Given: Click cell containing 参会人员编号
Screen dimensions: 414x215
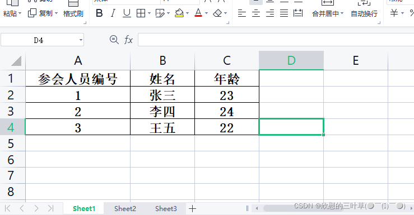Looking at the screenshot, I should (x=78, y=78).
